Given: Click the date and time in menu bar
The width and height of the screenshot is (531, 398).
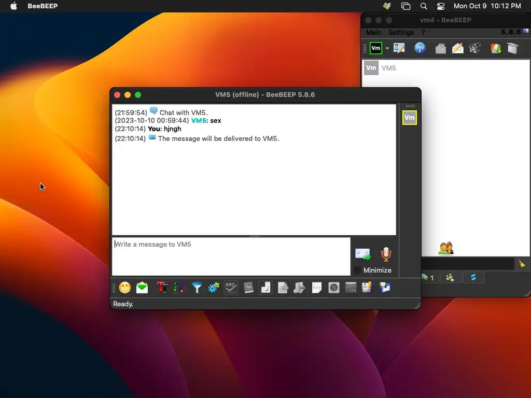Looking at the screenshot, I should 487,6.
